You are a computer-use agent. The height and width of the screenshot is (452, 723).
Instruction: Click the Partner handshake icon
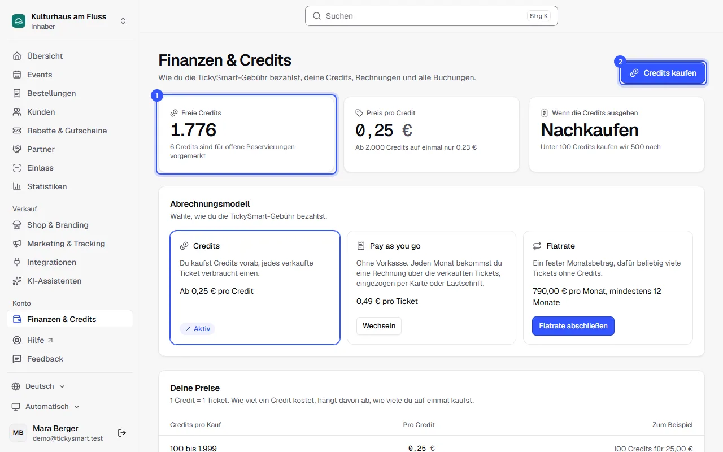[x=17, y=149]
